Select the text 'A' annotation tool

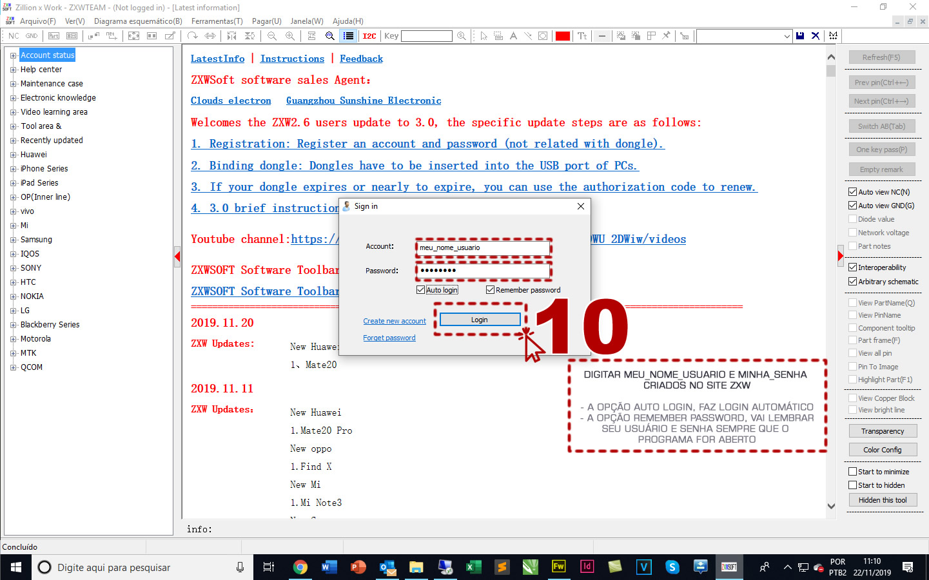pos(513,36)
